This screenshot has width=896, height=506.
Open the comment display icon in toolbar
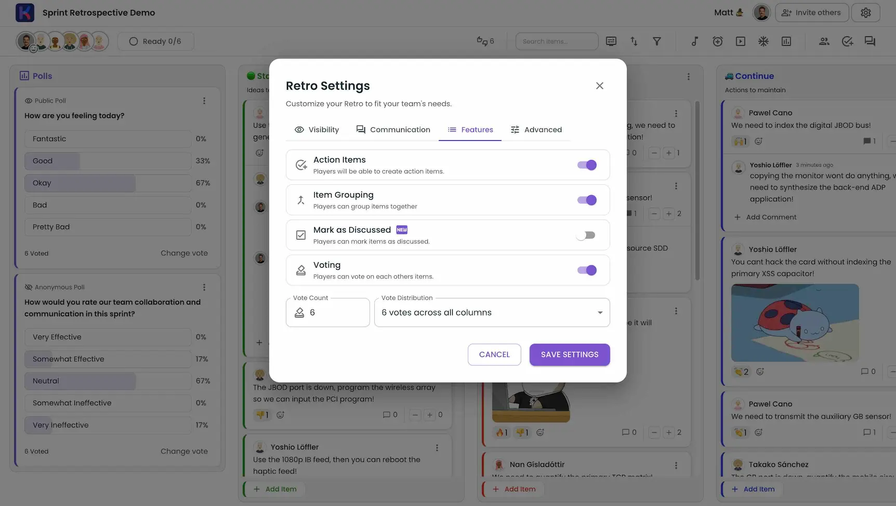(611, 41)
